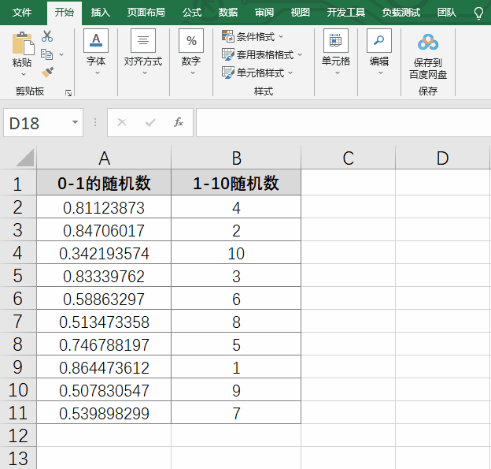
Task: Select cell containing 0.539898299
Action: [104, 413]
